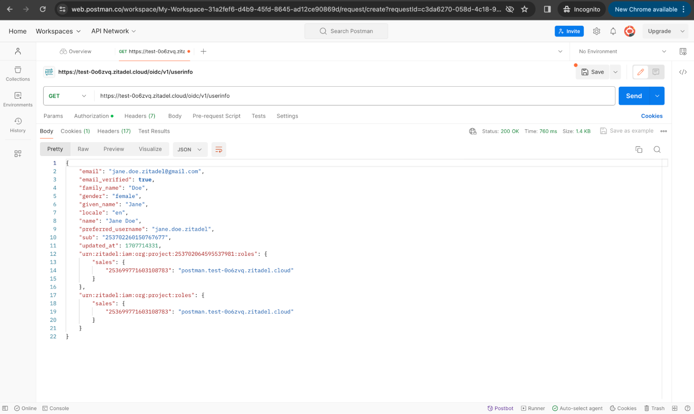Toggle the left sidebar via status bar

click(5, 408)
